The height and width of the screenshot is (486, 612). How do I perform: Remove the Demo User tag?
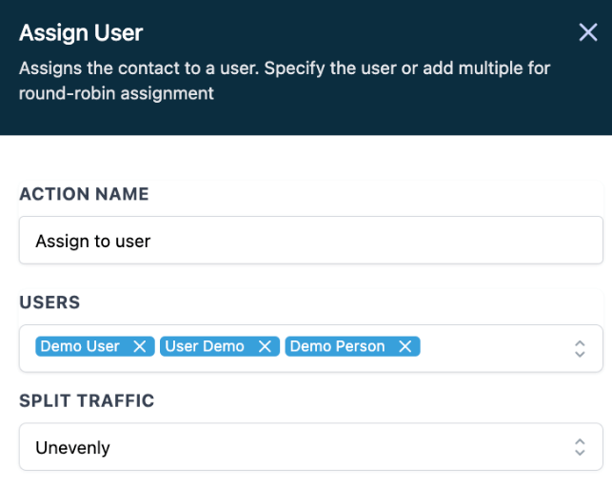tap(139, 346)
